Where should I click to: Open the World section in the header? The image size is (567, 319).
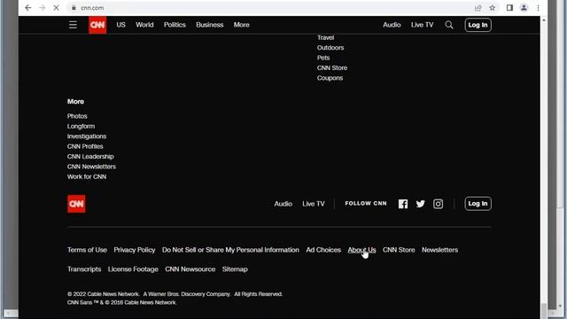(x=144, y=25)
